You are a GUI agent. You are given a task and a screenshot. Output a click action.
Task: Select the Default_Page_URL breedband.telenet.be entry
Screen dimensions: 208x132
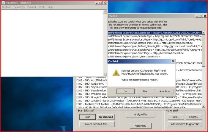point(155,43)
